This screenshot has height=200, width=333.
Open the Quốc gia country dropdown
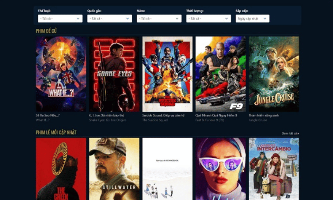110,19
